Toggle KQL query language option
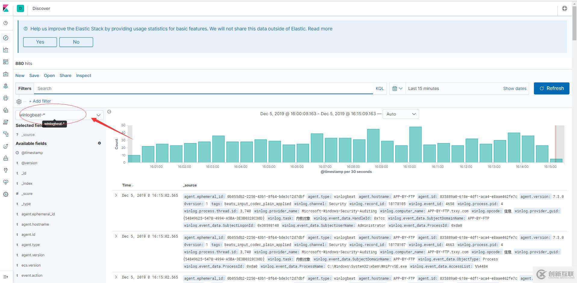This screenshot has width=577, height=283. [x=380, y=88]
